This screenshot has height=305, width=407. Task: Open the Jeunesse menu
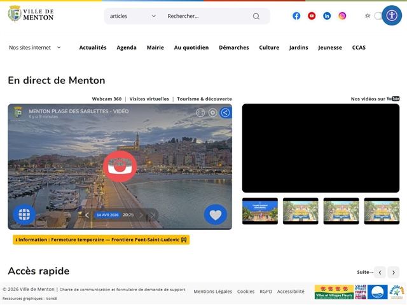pyautogui.click(x=330, y=48)
